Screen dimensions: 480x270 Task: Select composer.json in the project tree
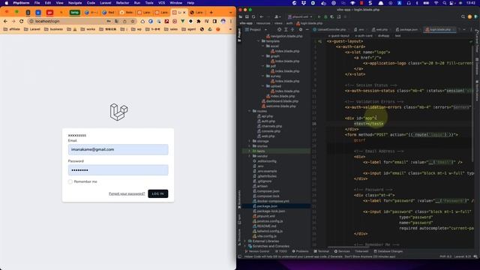tap(266, 191)
